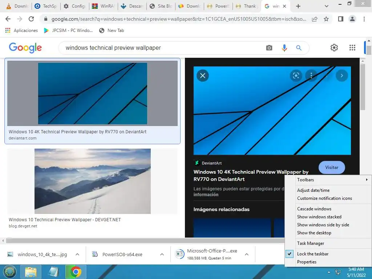Viewport: 372px width, 279px height.
Task: Open the deviantart.com result caption link
Action: (23, 138)
